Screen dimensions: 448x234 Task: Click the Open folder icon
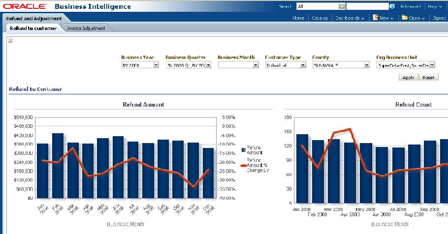(x=405, y=18)
